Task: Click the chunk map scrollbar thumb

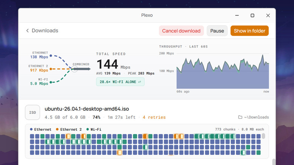Action: pos(263,136)
